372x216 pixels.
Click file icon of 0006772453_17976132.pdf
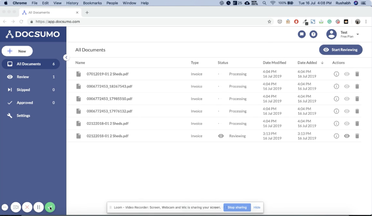pyautogui.click(x=79, y=111)
